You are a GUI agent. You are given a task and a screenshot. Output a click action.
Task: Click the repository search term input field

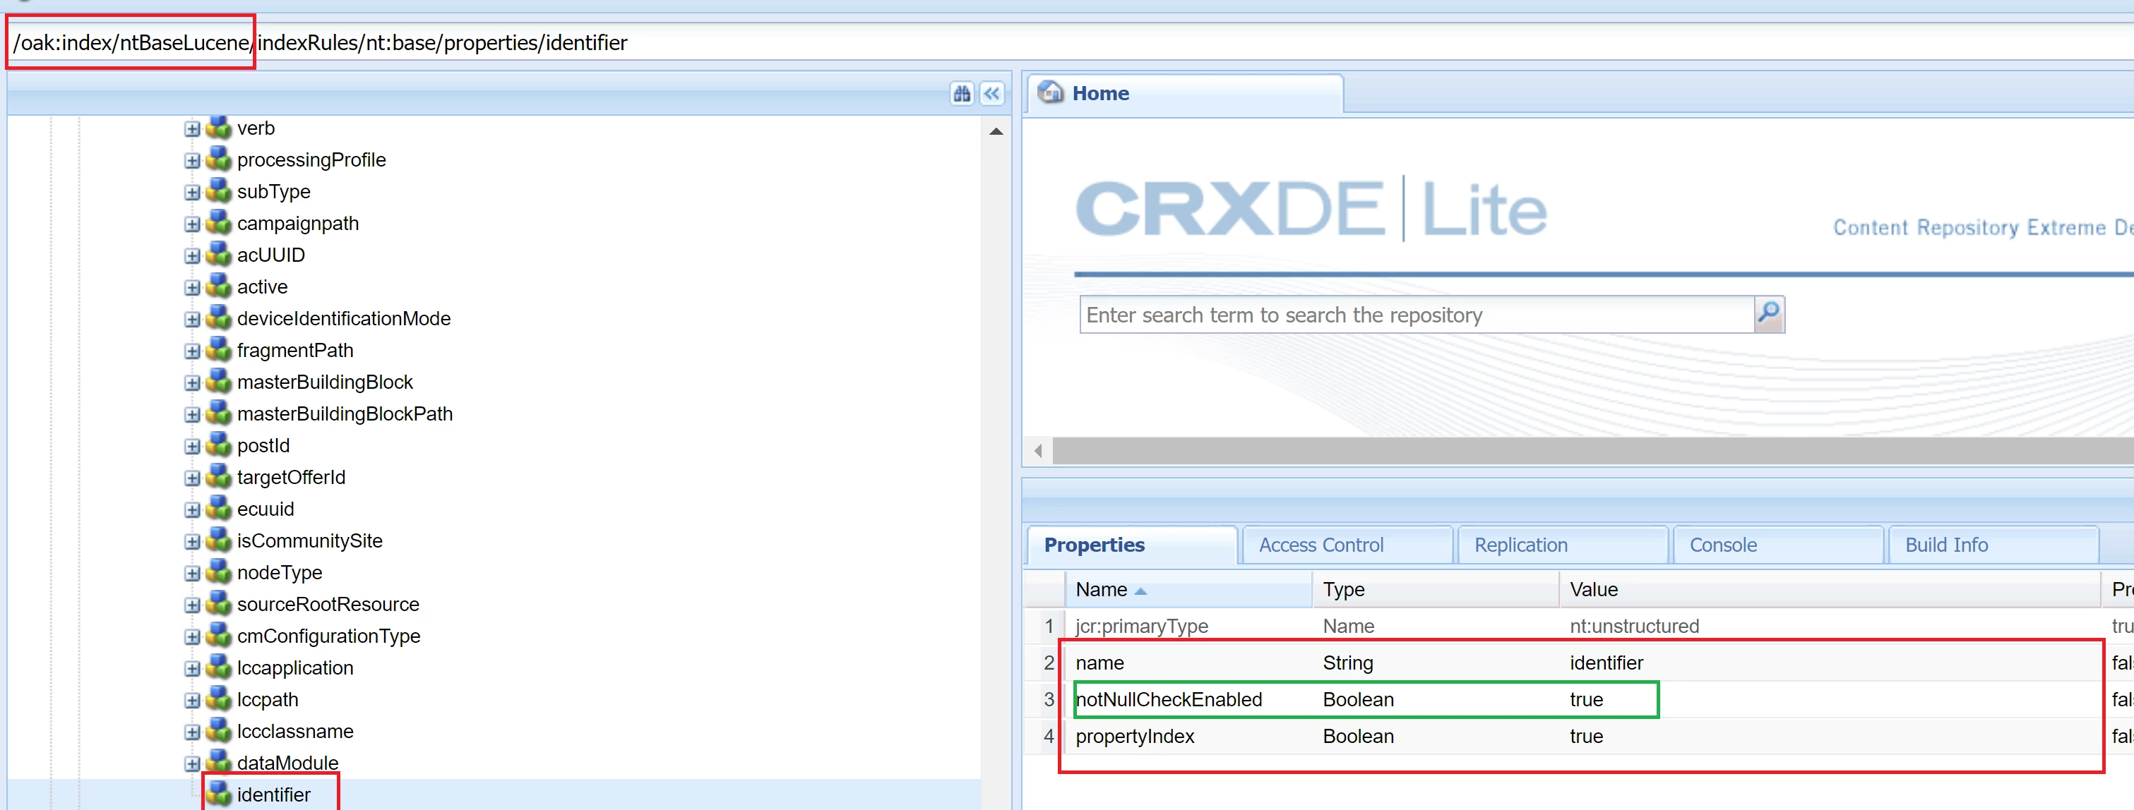point(1415,315)
